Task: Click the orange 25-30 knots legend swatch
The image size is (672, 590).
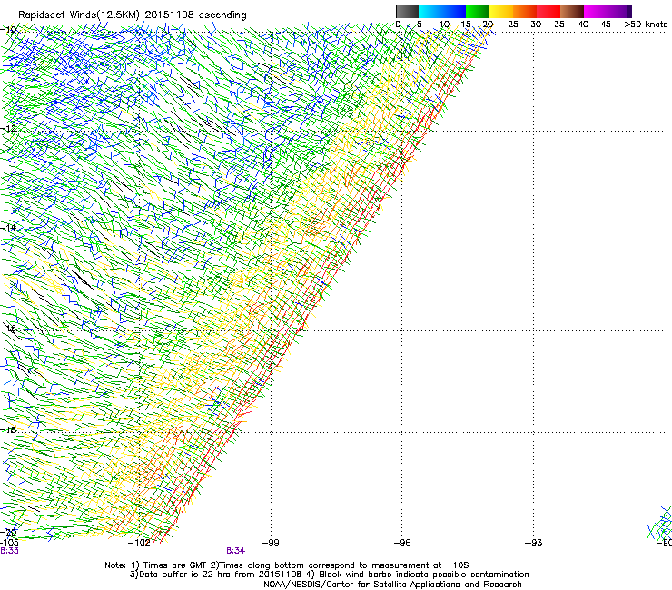Action: pos(525,11)
